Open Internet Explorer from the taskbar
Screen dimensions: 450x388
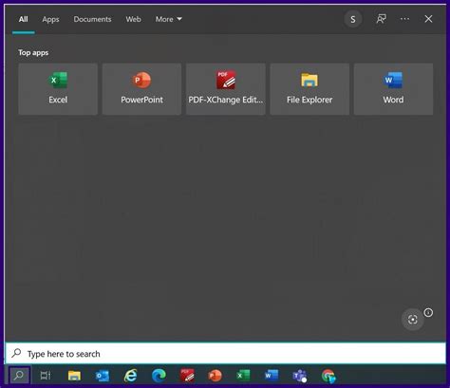point(130,376)
